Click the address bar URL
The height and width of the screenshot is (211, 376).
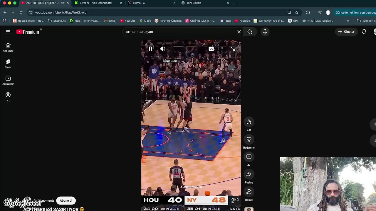tap(61, 13)
